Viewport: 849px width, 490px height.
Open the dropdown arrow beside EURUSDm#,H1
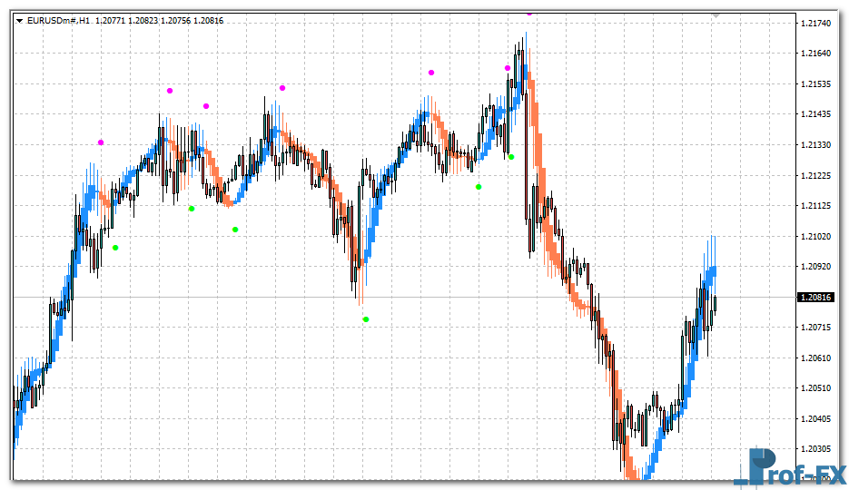point(18,20)
